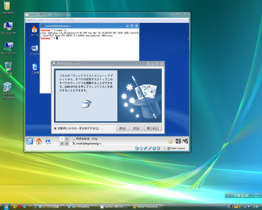Click the orange arrow tray icon
Screen dimensions: 262x210
(240, 206)
